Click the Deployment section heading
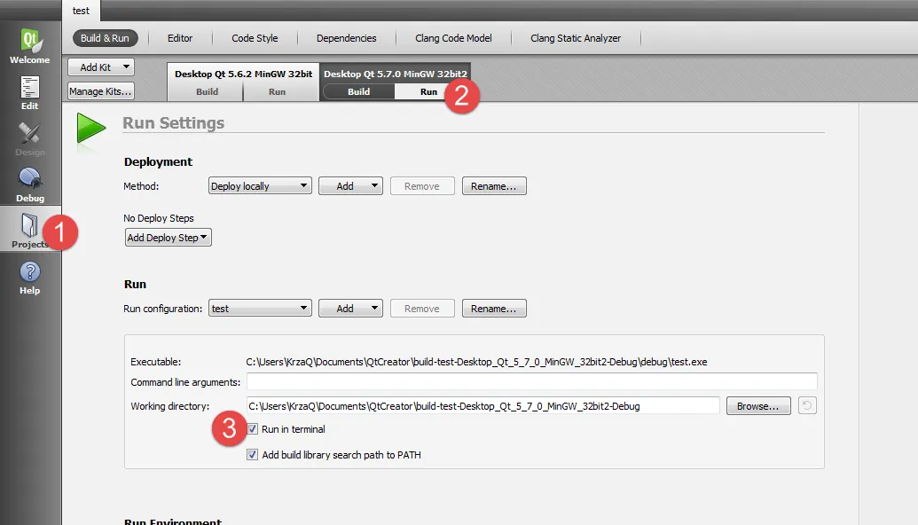The height and width of the screenshot is (525, 918). point(158,162)
